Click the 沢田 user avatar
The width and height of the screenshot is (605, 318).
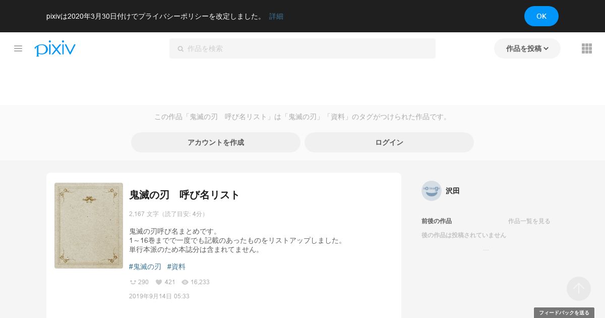click(432, 191)
